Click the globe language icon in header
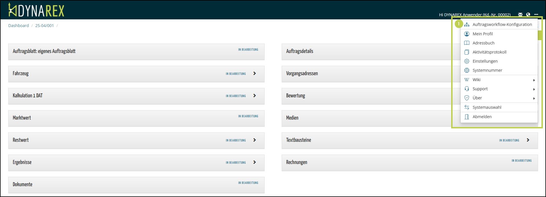This screenshot has height=197, width=546. coord(528,15)
